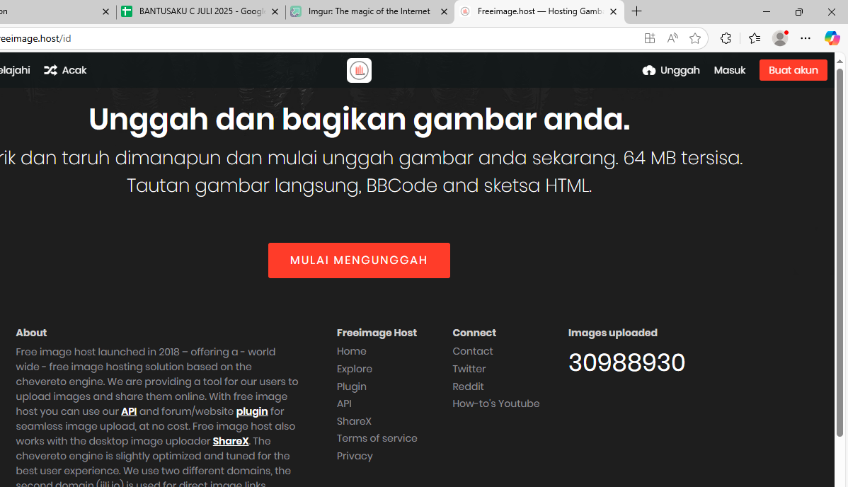Open the API link in About text
This screenshot has height=487, width=848.
pos(129,411)
